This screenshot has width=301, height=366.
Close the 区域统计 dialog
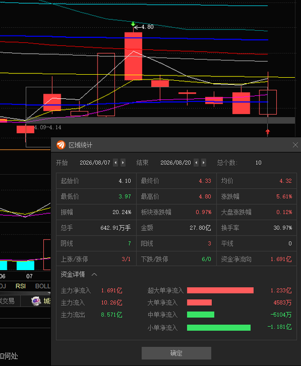[x=295, y=145]
